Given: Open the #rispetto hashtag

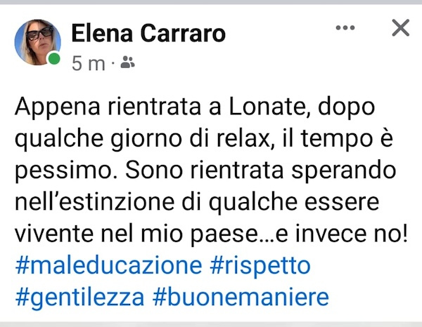Looking at the screenshot, I should [x=260, y=267].
